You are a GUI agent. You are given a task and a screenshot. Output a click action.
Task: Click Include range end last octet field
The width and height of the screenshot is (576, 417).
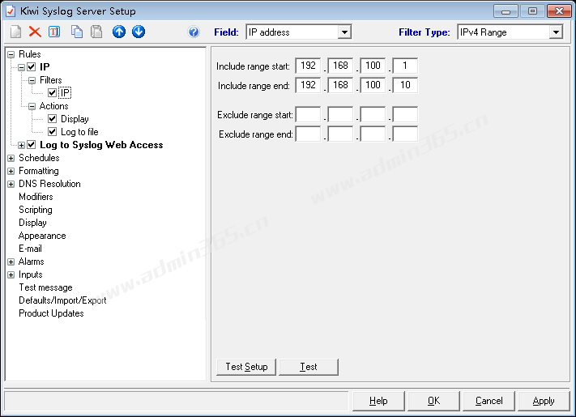(x=405, y=85)
